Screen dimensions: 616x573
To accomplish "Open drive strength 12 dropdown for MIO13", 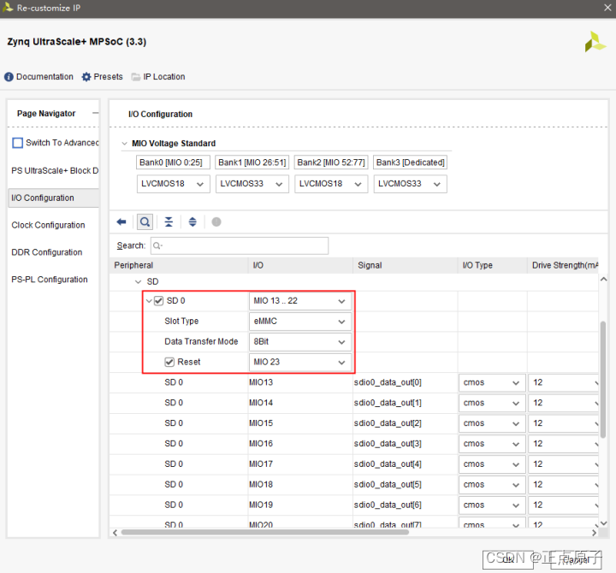I will (x=563, y=382).
